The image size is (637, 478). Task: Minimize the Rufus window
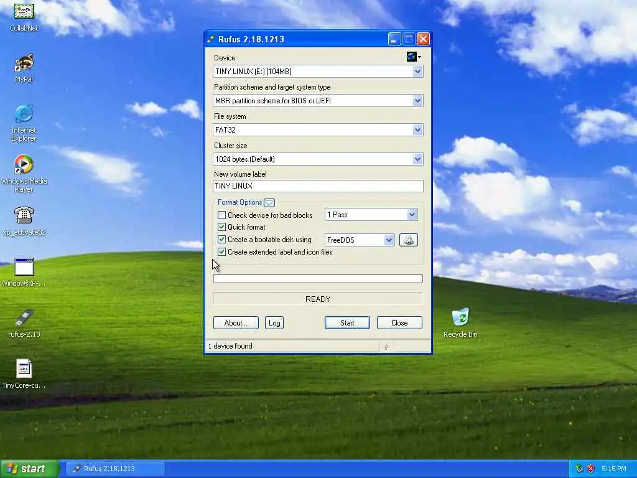(x=394, y=39)
